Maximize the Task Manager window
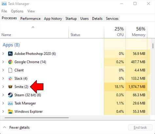Viewport: 155px width, 134px height. [x=135, y=4]
